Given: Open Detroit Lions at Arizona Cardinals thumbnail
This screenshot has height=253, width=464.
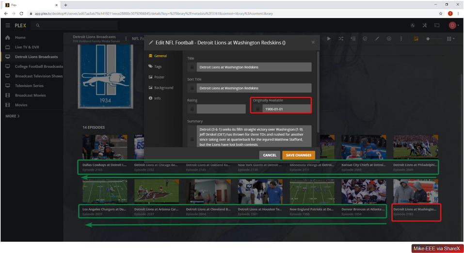Looking at the screenshot, I should (x=157, y=191).
